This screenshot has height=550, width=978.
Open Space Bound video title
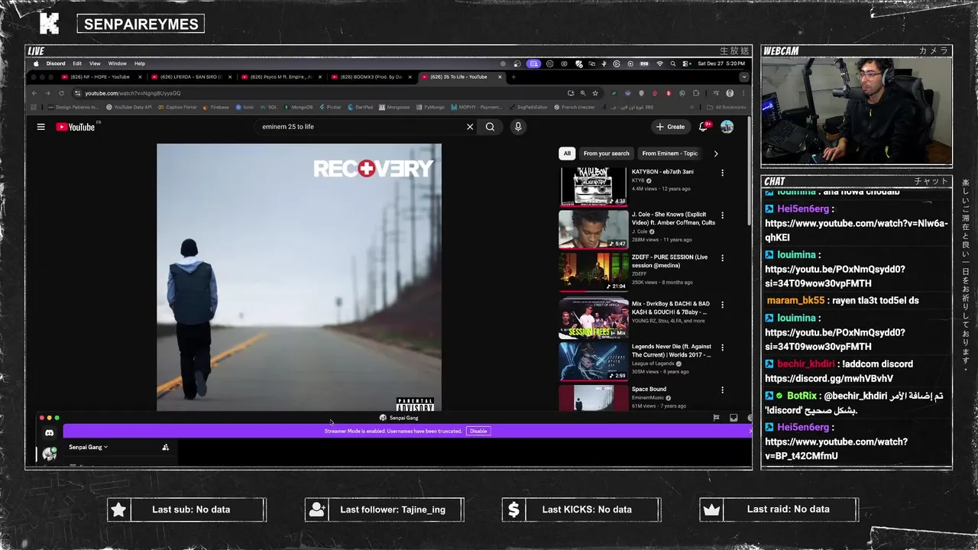649,390
